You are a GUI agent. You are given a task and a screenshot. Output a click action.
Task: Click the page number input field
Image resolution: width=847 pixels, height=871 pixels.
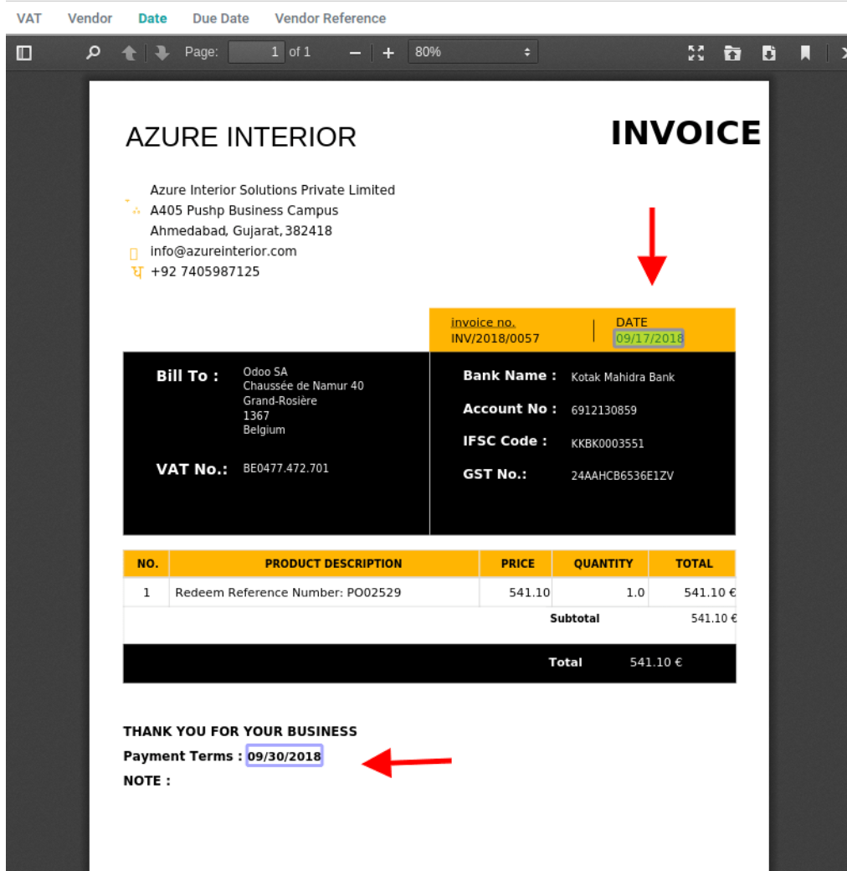(x=256, y=52)
